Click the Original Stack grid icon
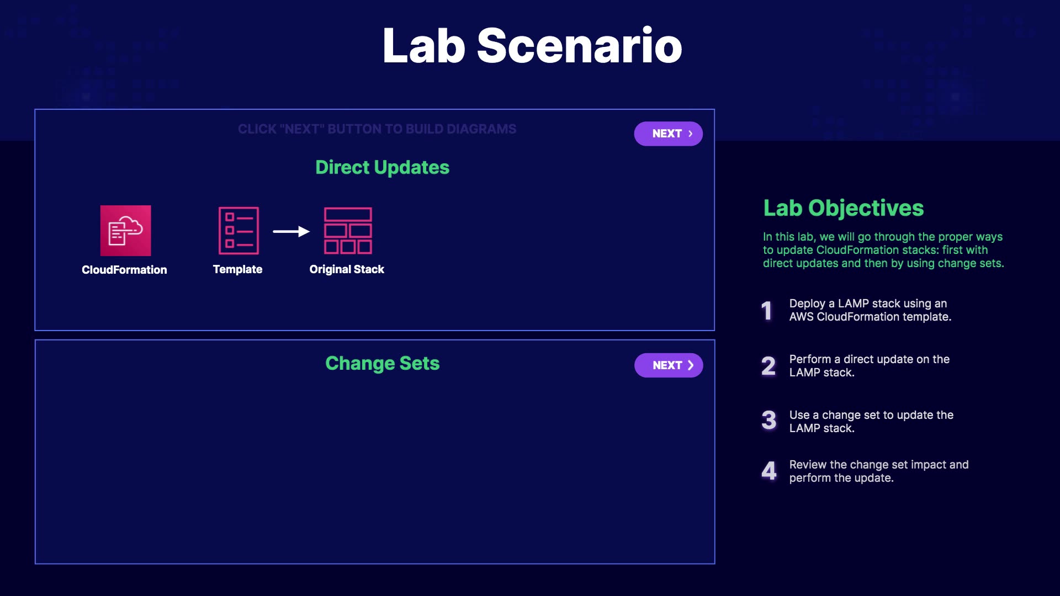 [348, 231]
